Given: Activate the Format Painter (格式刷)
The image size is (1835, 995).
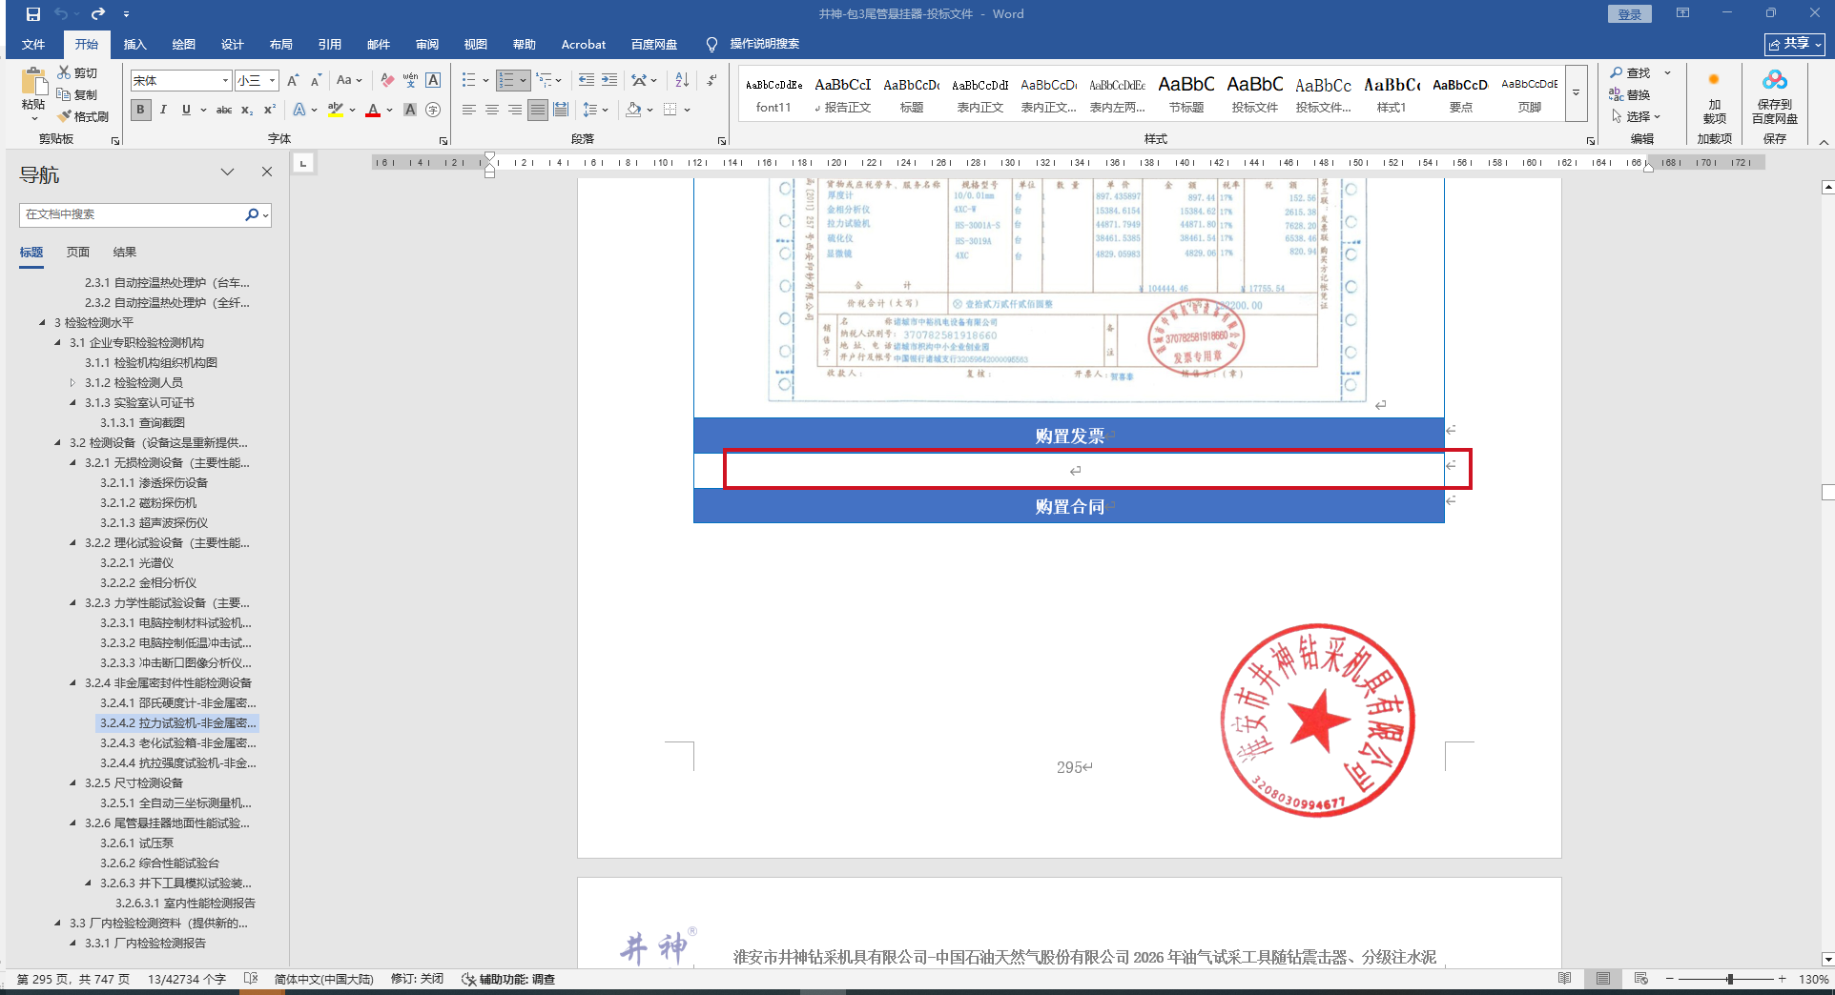Looking at the screenshot, I should 82,116.
